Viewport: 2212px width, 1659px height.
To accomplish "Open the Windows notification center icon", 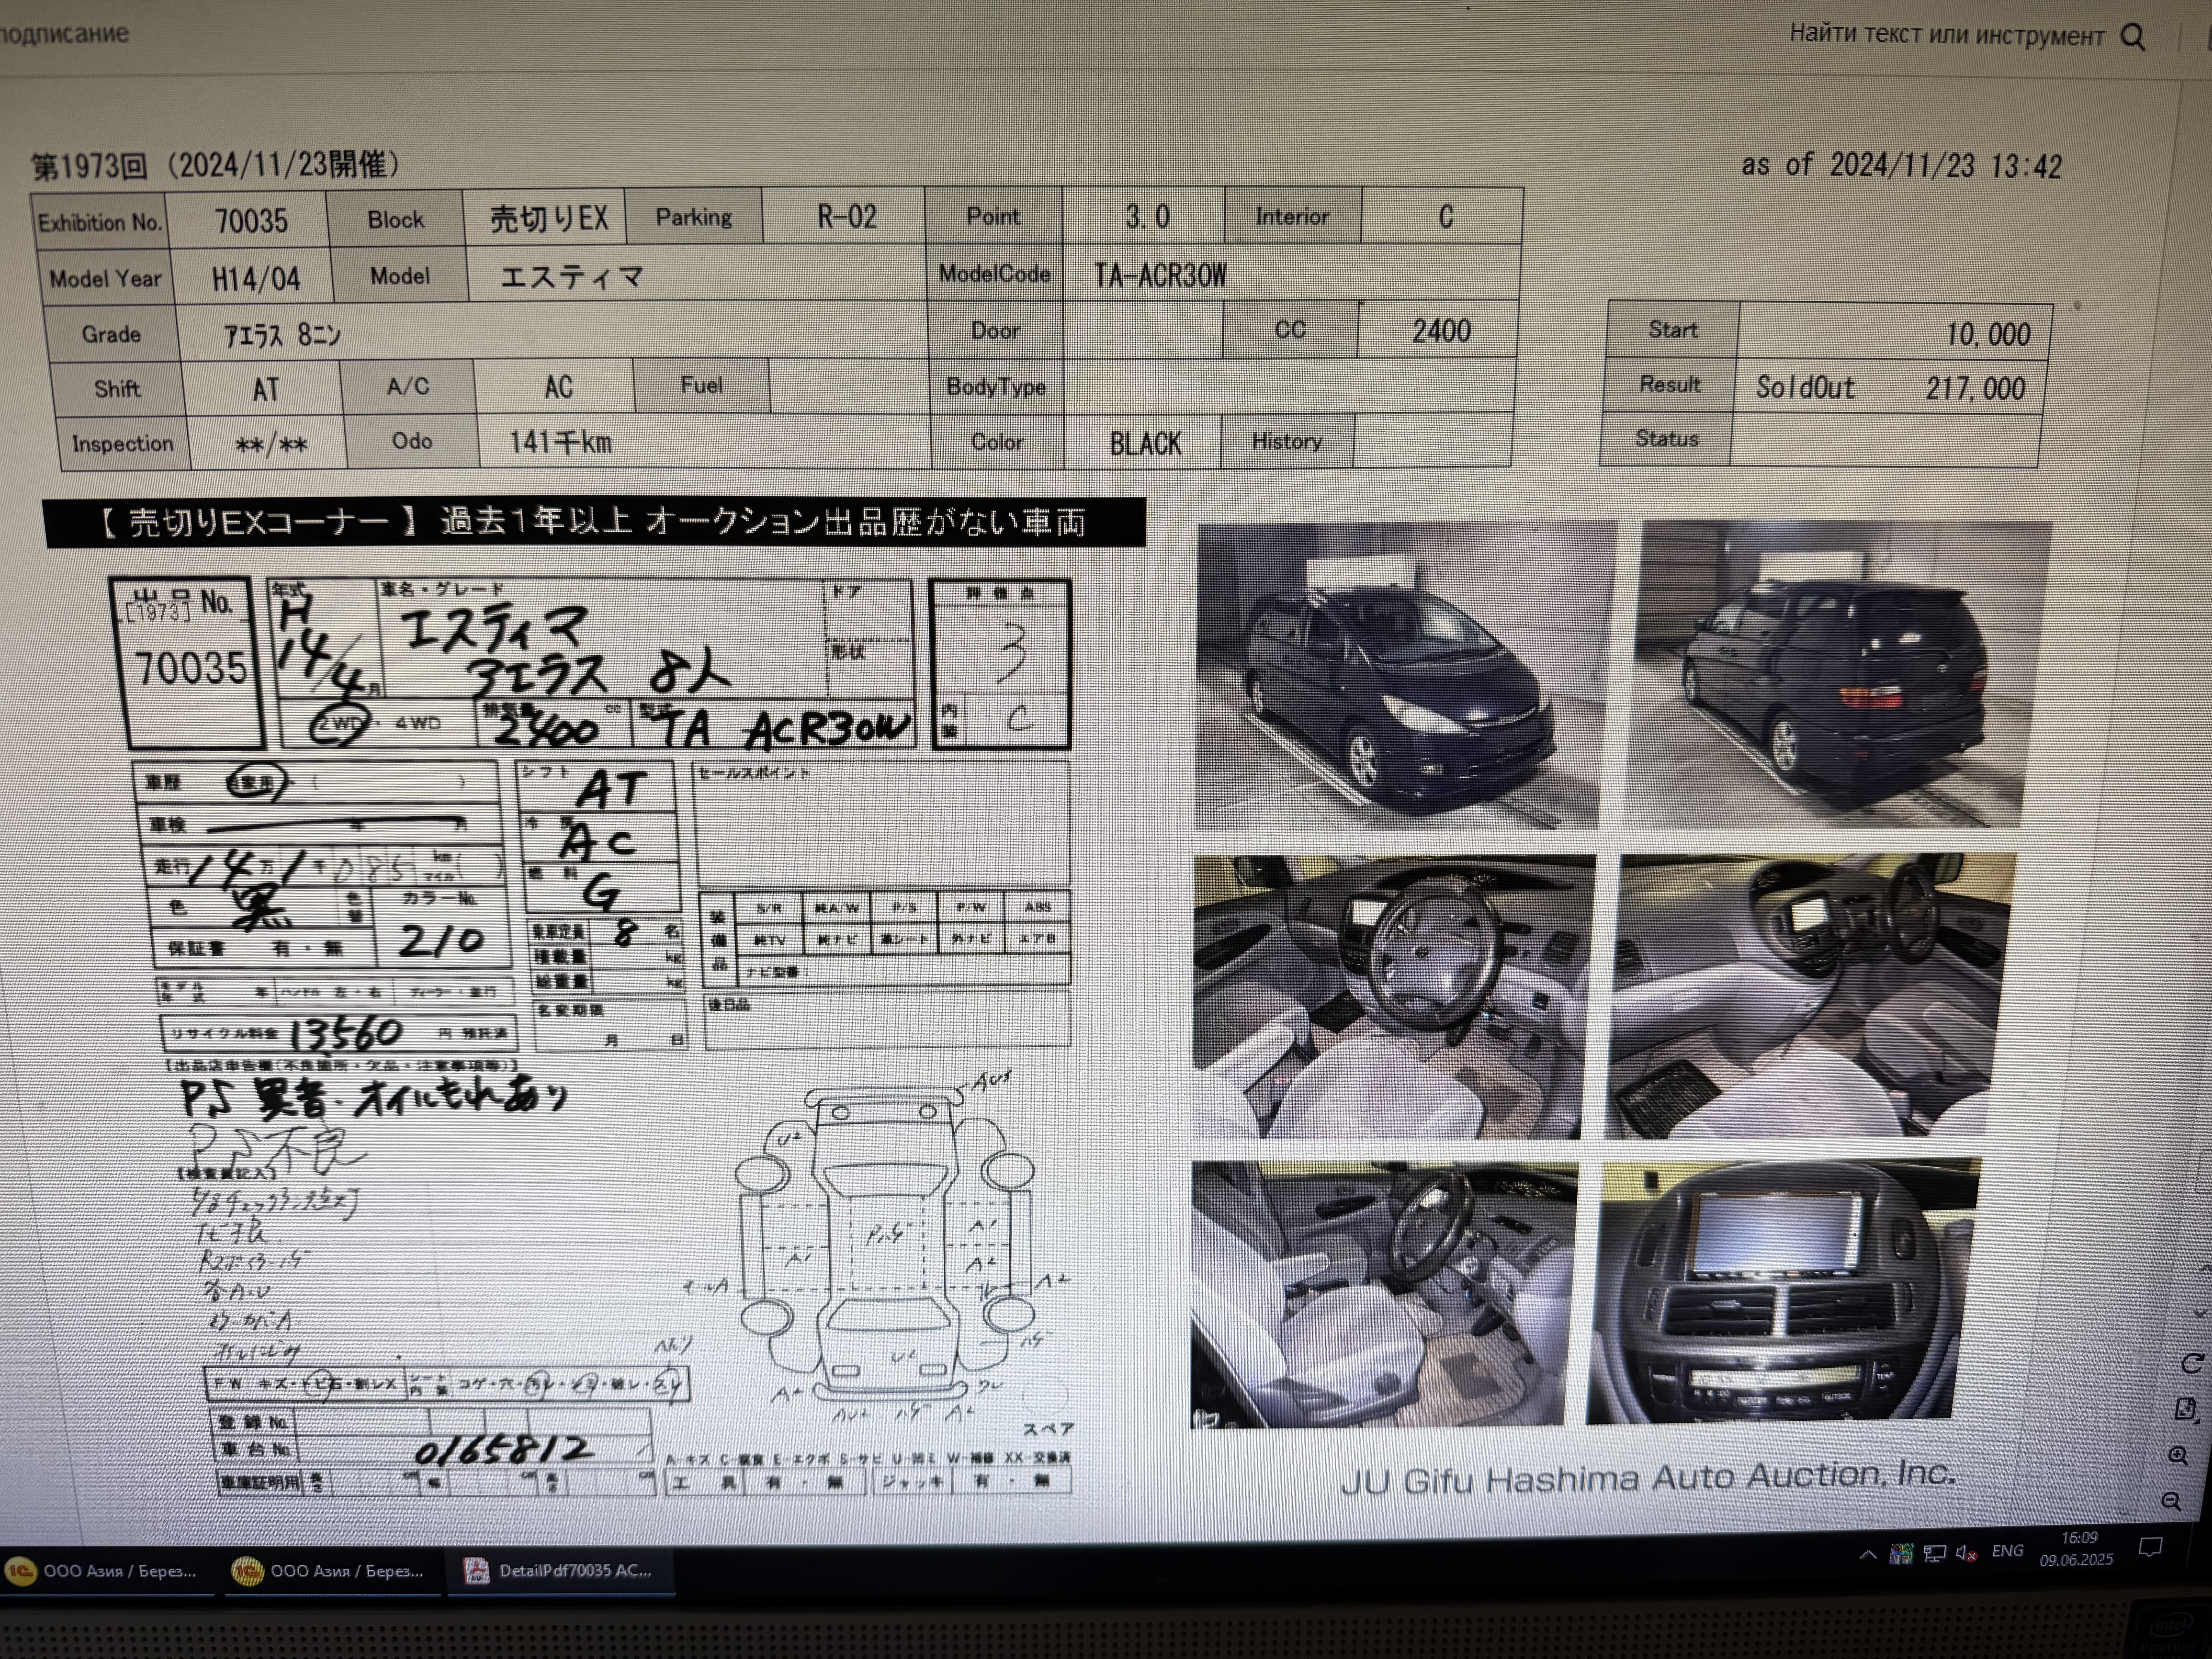I will [x=2150, y=1548].
